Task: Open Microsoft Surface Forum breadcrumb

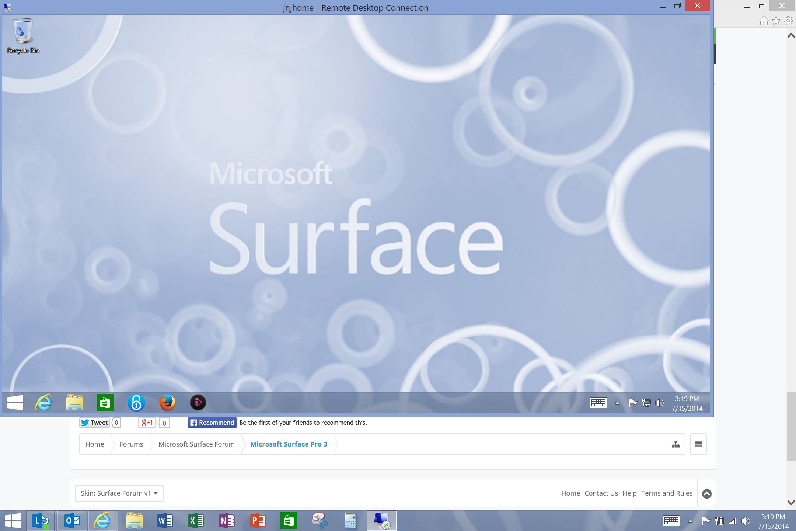Action: point(196,444)
